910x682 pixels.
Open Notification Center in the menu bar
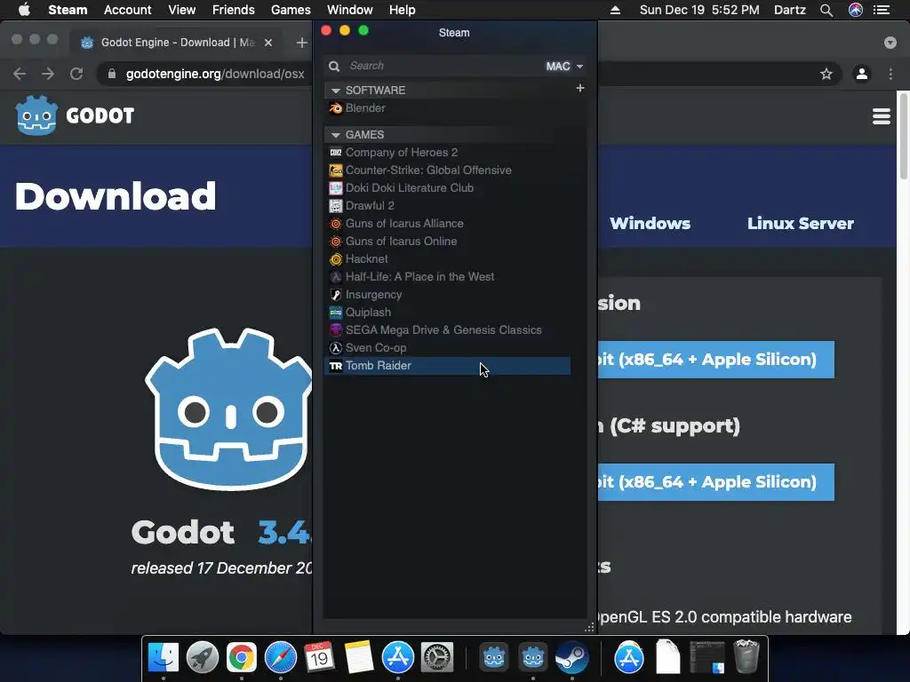882,10
